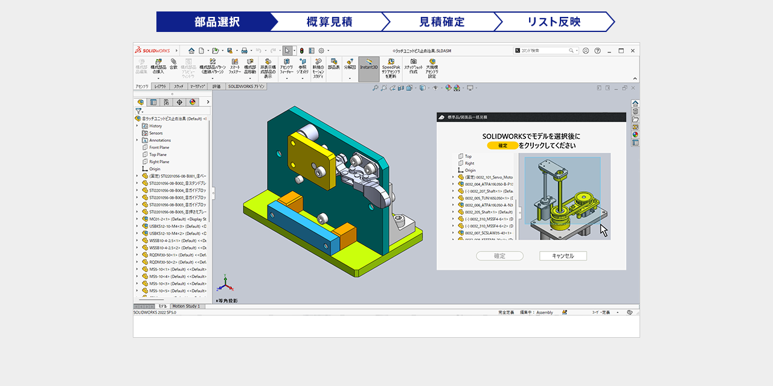
Task: Click the Rebuild traffic light icon
Action: tap(301, 51)
